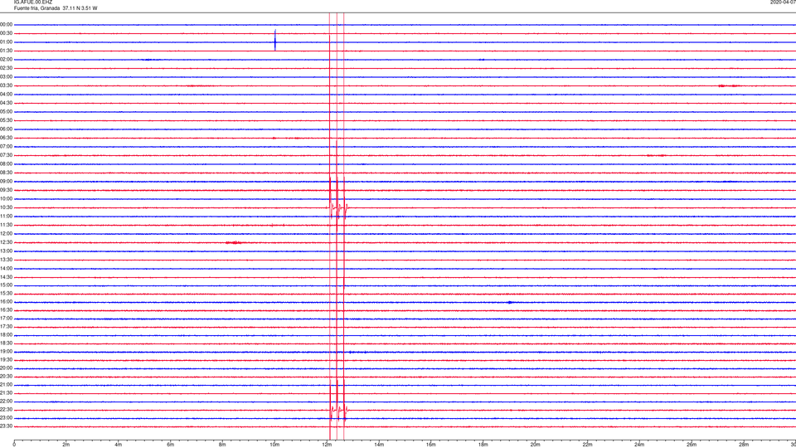Select the 01:30 trace time label
This screenshot has height=448, width=796.
(6, 51)
